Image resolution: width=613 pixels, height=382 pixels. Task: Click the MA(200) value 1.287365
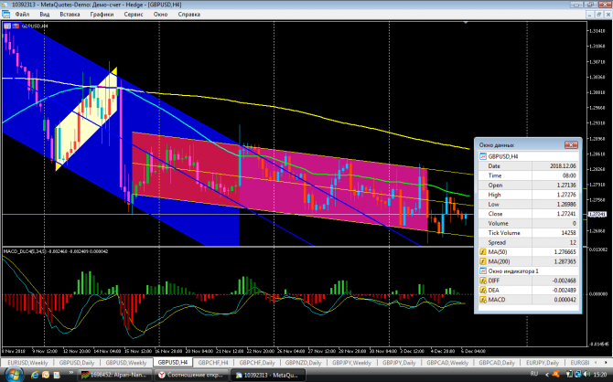click(565, 261)
